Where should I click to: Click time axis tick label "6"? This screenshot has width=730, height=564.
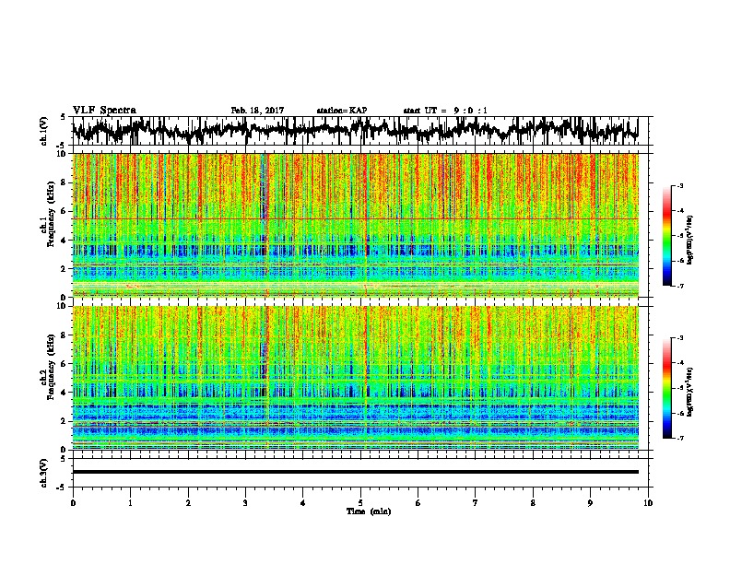(x=418, y=503)
